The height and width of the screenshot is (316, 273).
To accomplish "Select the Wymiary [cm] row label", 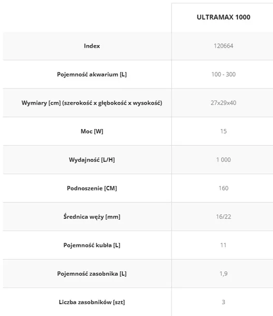I will tap(92, 103).
